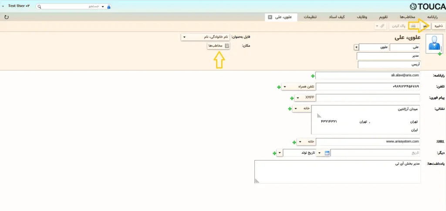Click the notes box مدیر بخش آی تی
This screenshot has width=446, height=211.
(338, 172)
